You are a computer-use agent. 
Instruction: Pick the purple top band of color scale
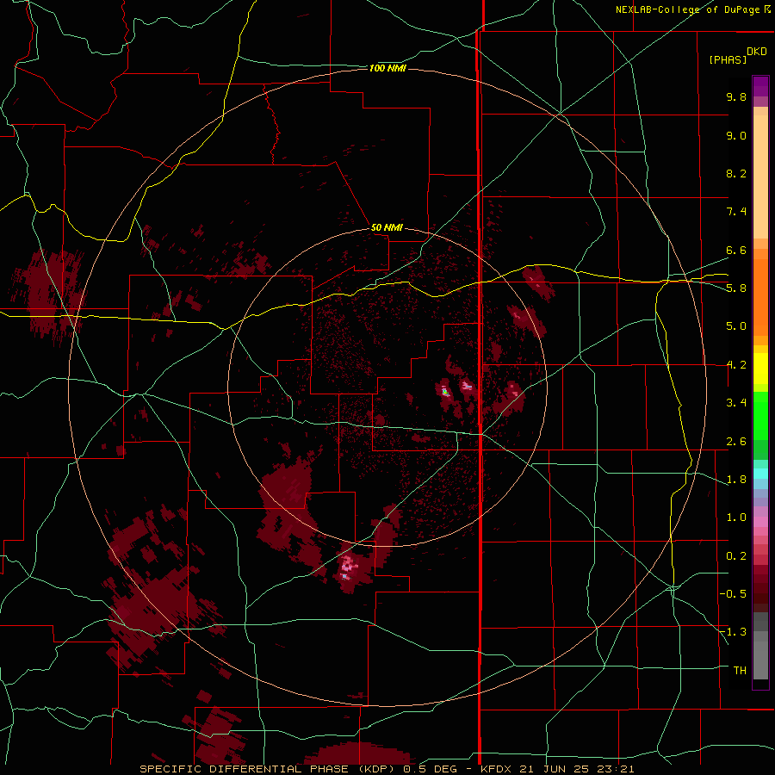pyautogui.click(x=760, y=86)
